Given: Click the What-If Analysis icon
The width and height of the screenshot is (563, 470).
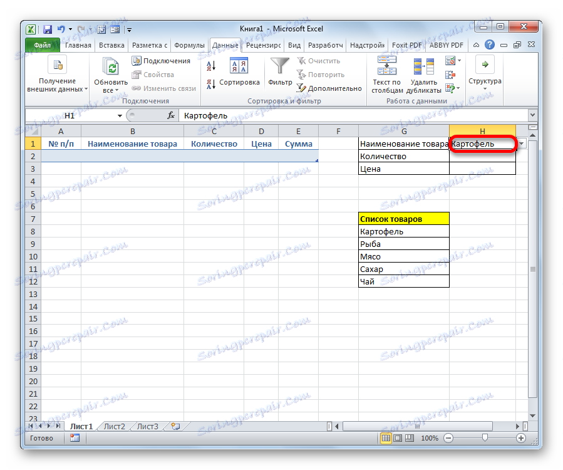Looking at the screenshot, I should pyautogui.click(x=450, y=88).
